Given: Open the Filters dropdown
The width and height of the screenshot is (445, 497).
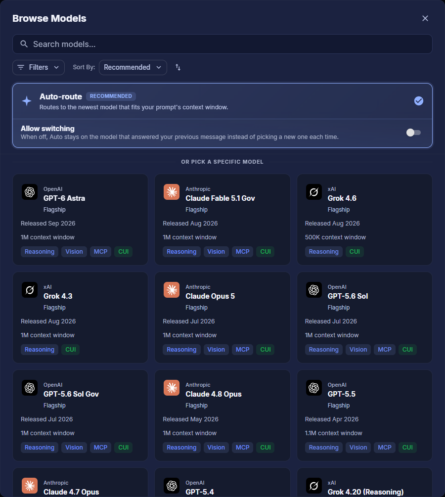Looking at the screenshot, I should [x=39, y=68].
